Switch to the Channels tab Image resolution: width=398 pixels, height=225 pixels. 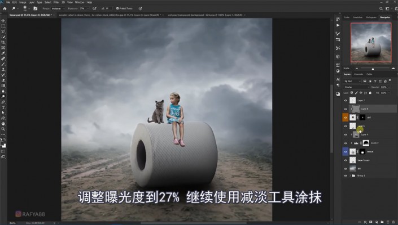point(358,74)
